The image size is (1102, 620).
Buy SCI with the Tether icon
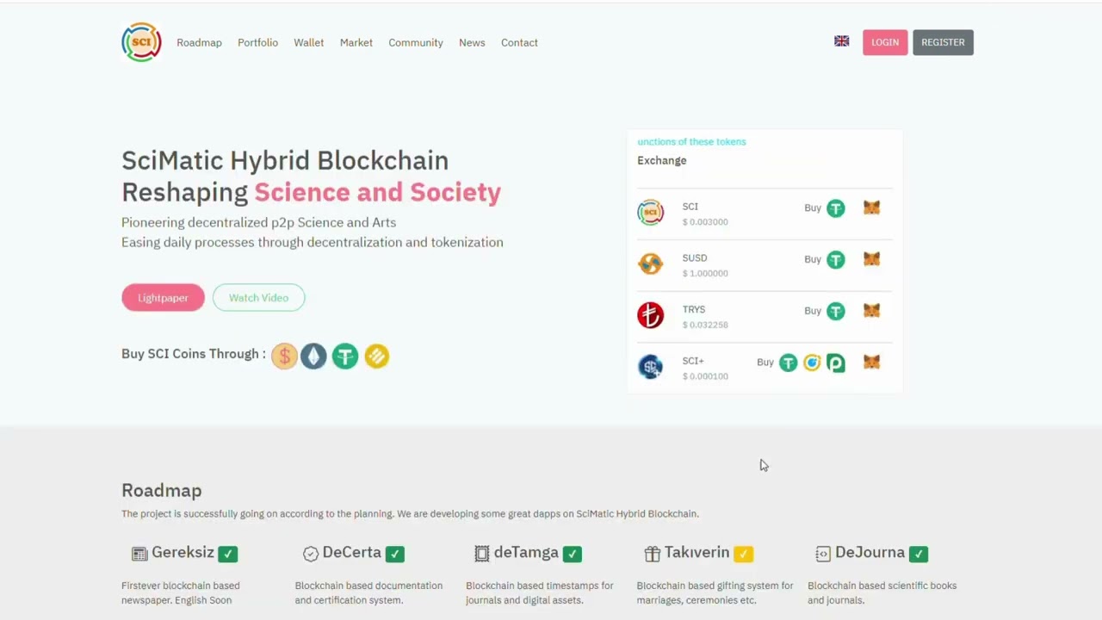(x=836, y=208)
